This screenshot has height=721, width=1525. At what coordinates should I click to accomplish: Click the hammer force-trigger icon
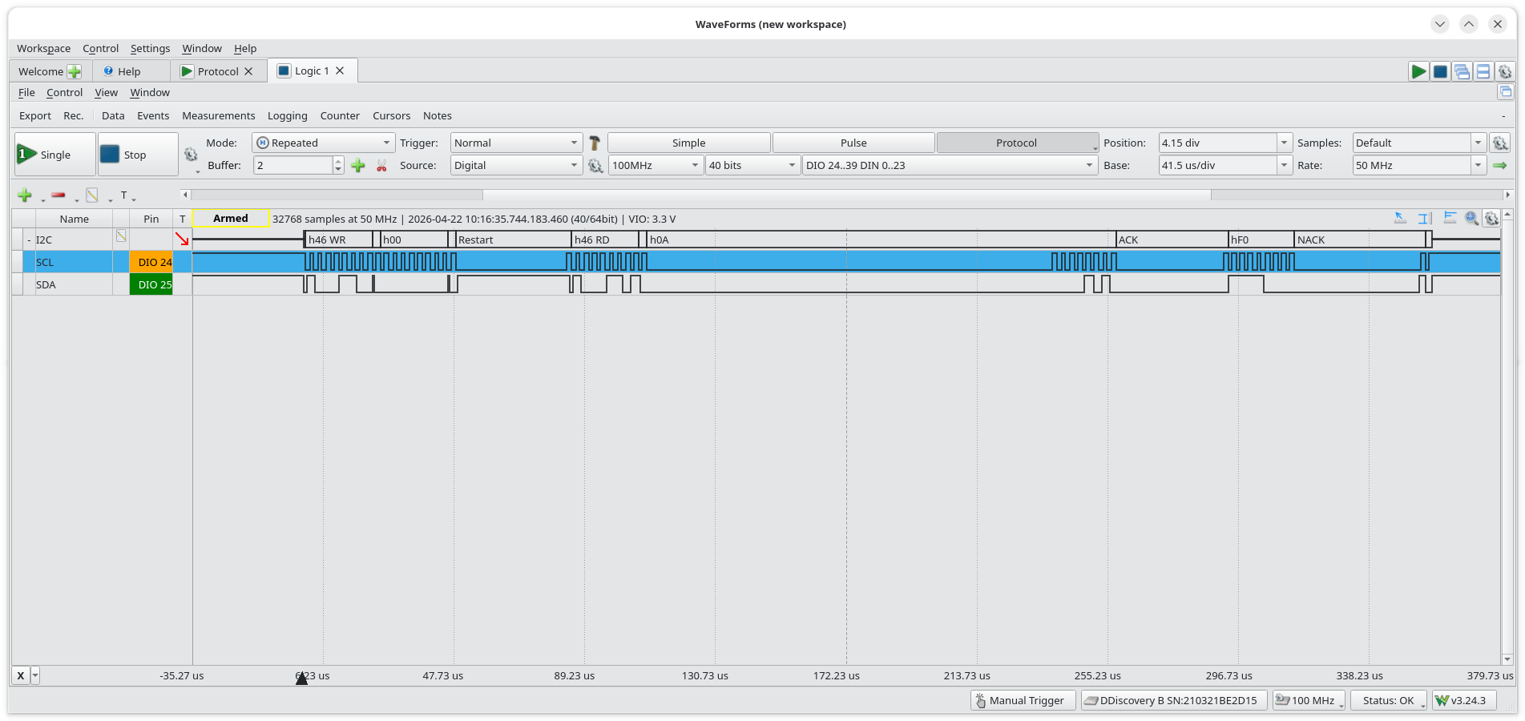[x=595, y=143]
